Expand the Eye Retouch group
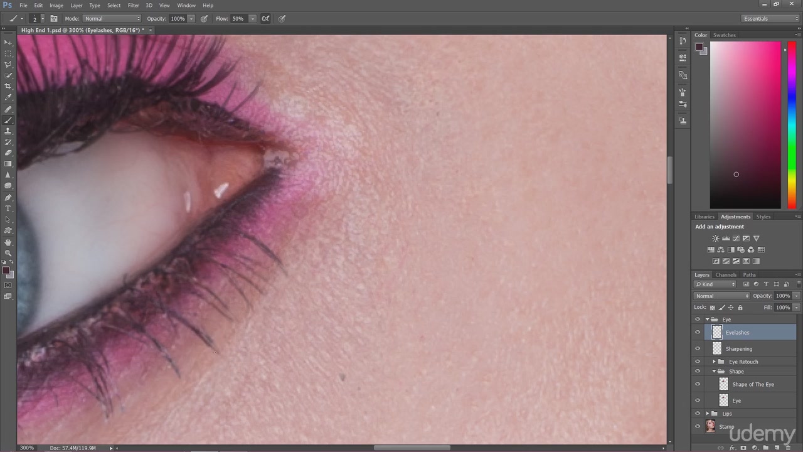Image resolution: width=803 pixels, height=452 pixels. [x=714, y=362]
